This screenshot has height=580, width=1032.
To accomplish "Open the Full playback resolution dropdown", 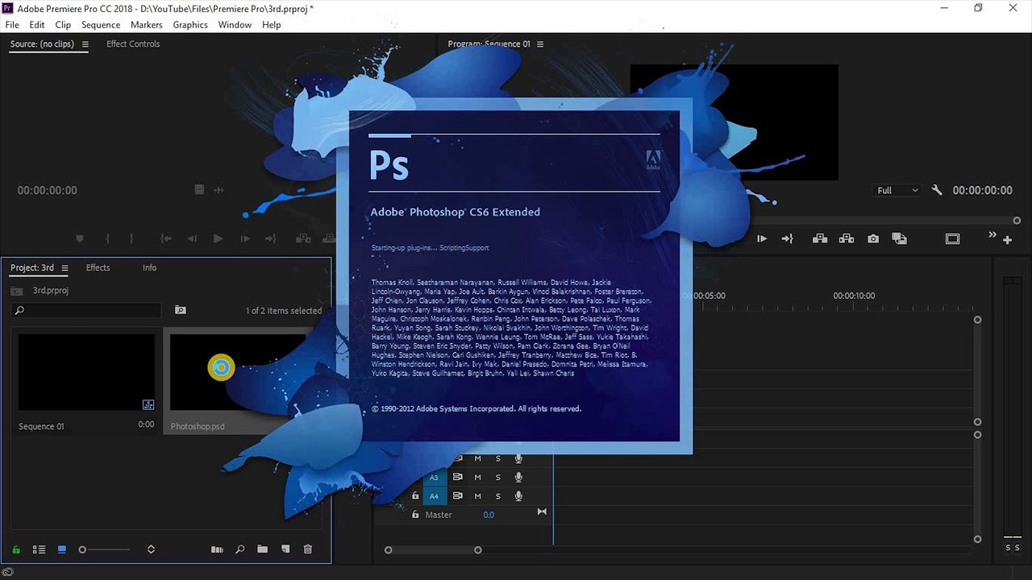I will 898,190.
